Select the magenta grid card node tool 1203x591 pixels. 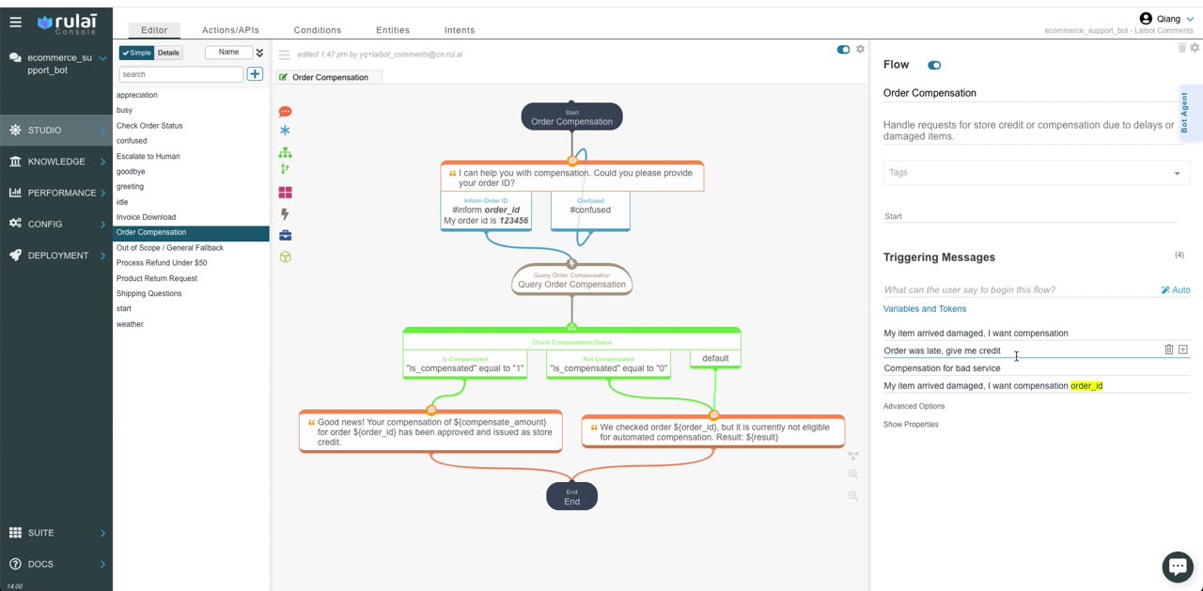point(285,192)
